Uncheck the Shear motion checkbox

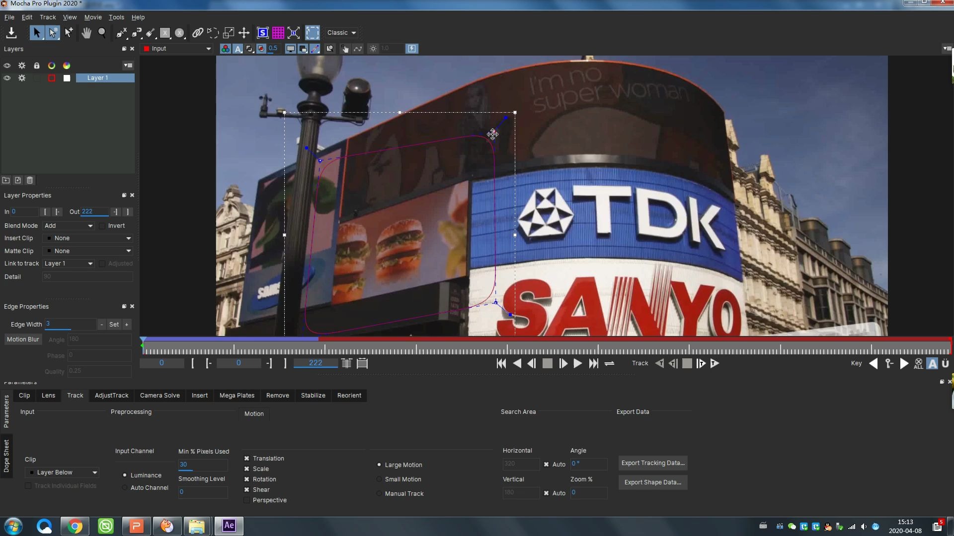(x=247, y=489)
